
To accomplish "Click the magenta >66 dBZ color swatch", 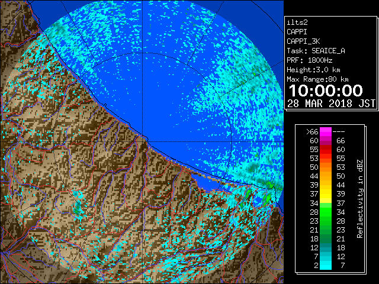I will (x=326, y=132).
